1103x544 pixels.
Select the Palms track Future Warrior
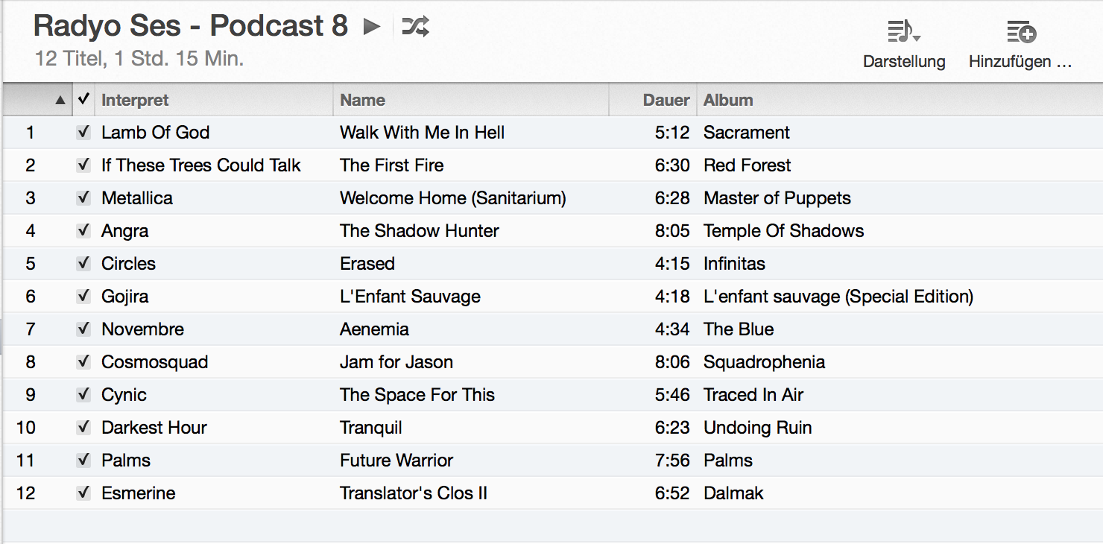(552, 461)
